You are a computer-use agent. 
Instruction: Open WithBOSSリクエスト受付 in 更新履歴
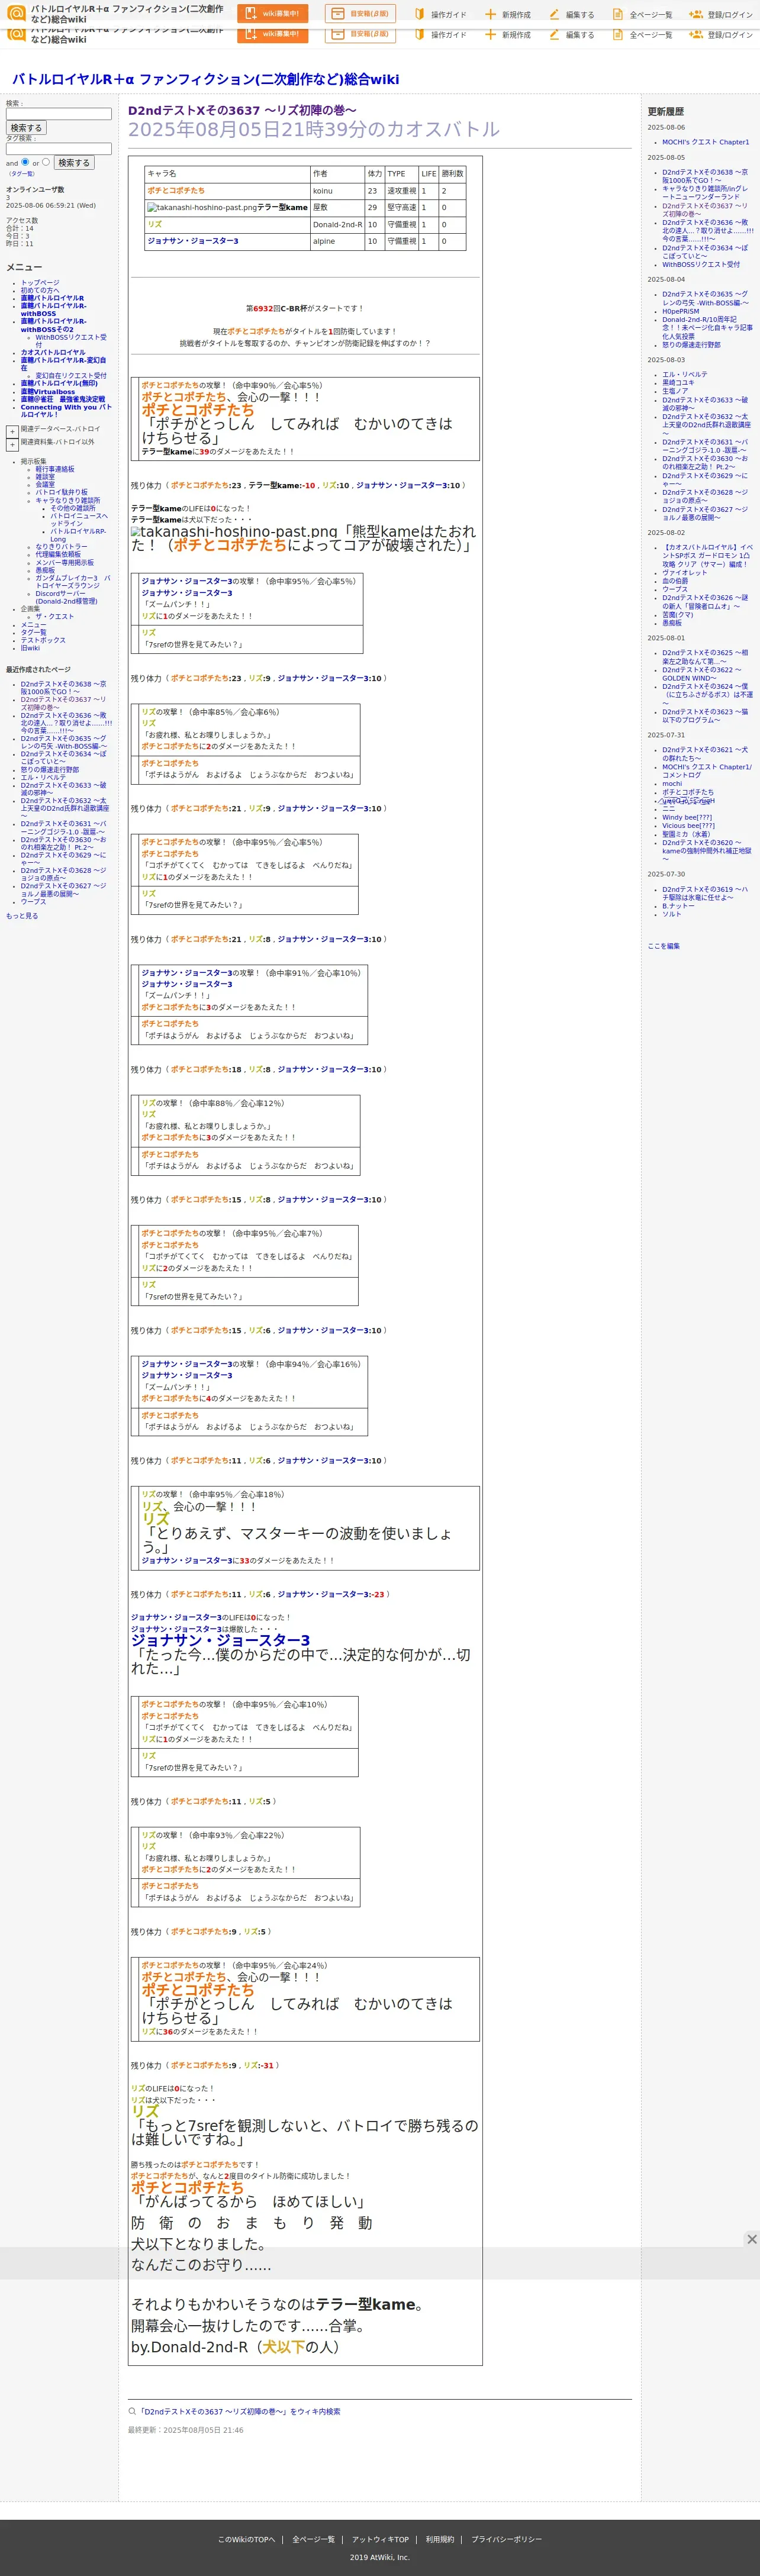pos(701,265)
